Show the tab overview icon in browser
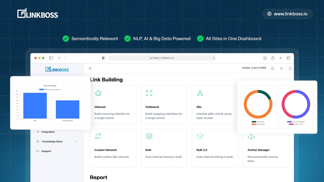The image size is (324, 182). pos(288,58)
